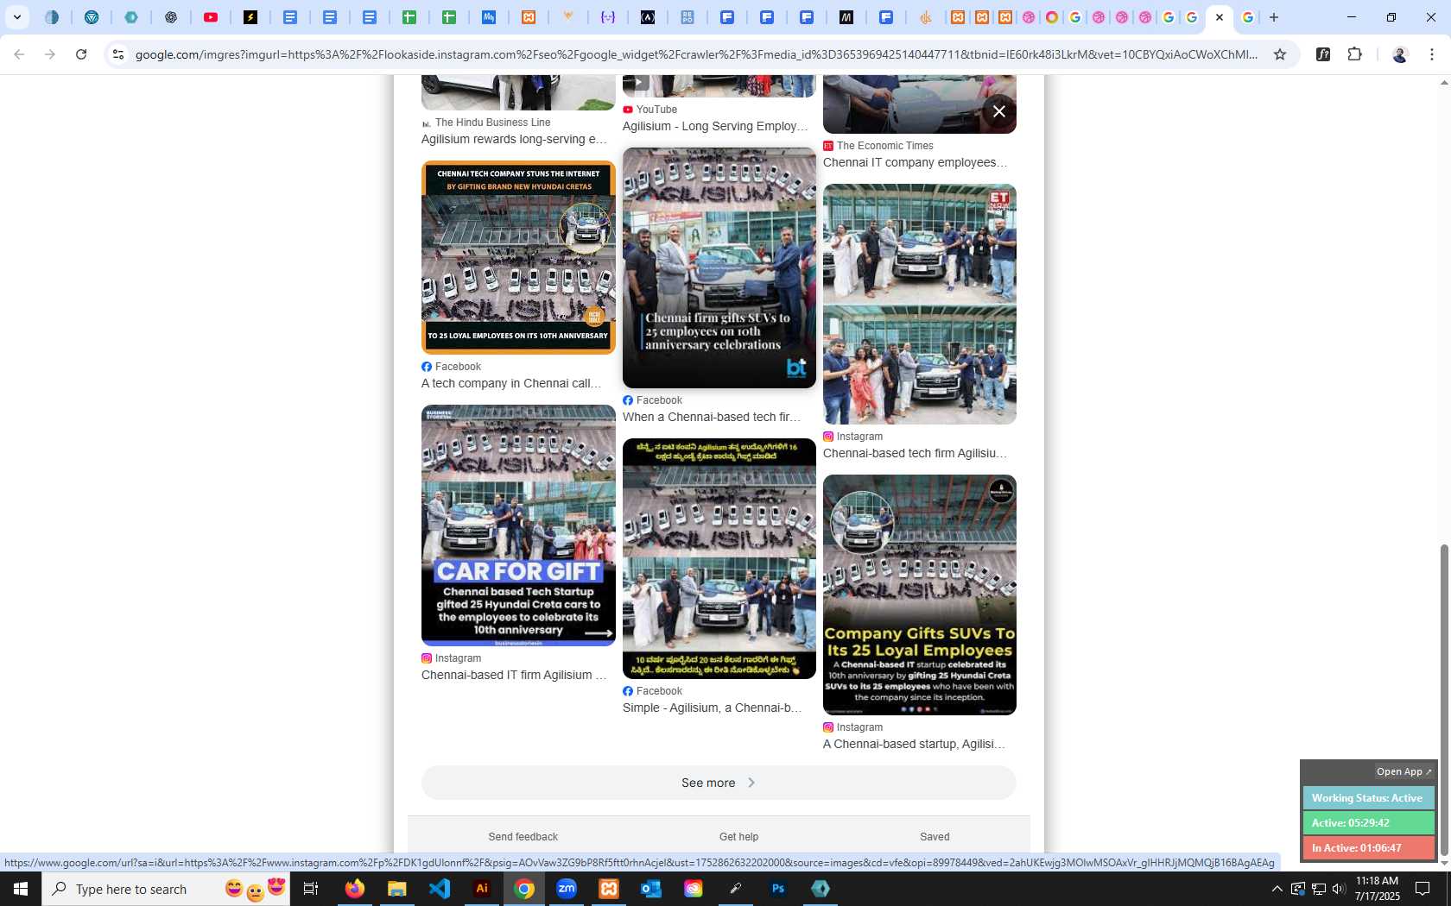Viewport: 1451px width, 906px height.
Task: Open Zoom from the taskbar
Action: coord(567,889)
